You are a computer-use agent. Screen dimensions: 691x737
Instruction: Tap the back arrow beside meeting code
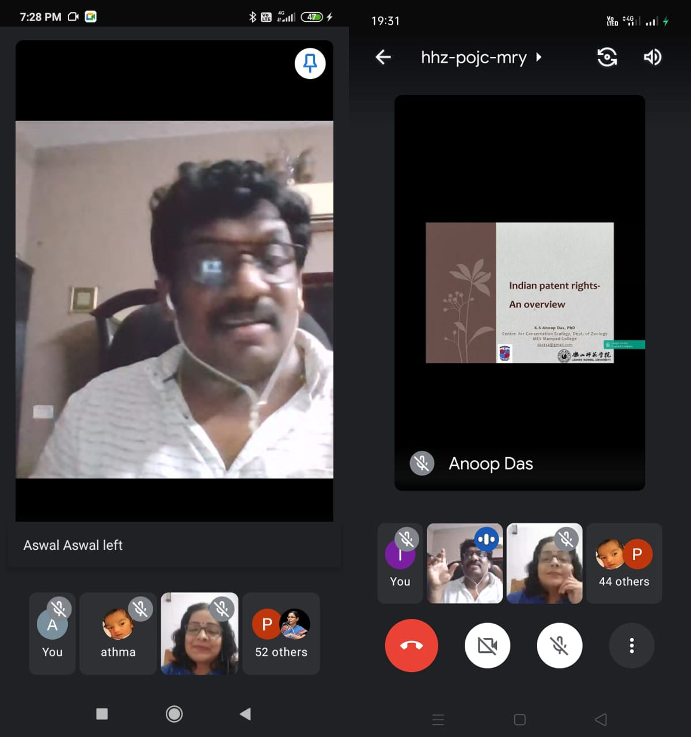383,57
